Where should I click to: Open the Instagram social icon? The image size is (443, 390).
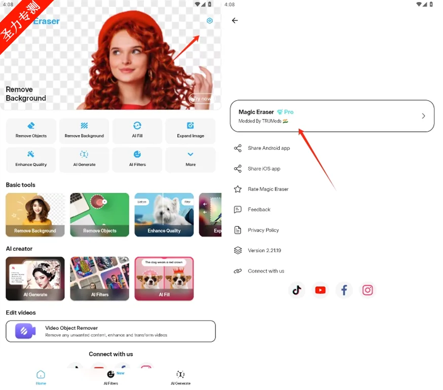[x=367, y=290]
